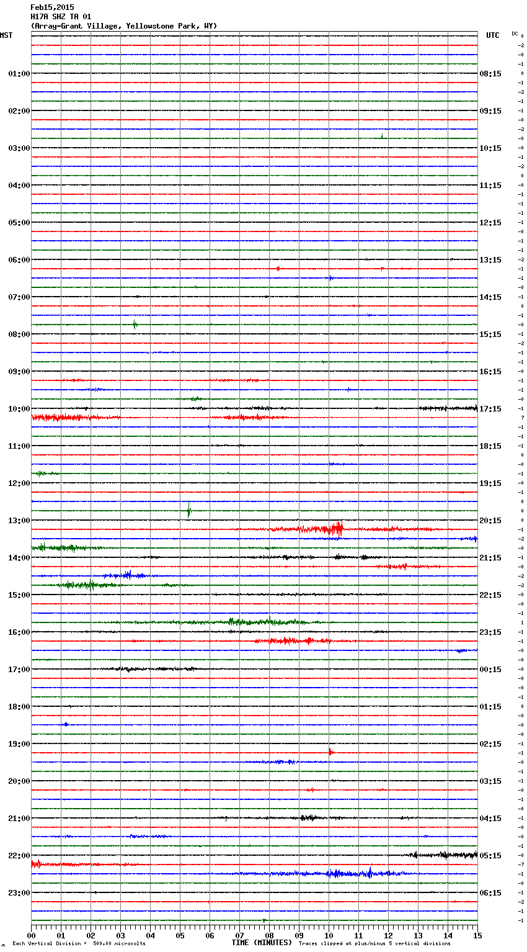Select the 09:00 MST row label
Image resolution: width=527 pixels, height=952 pixels.
pyautogui.click(x=19, y=372)
